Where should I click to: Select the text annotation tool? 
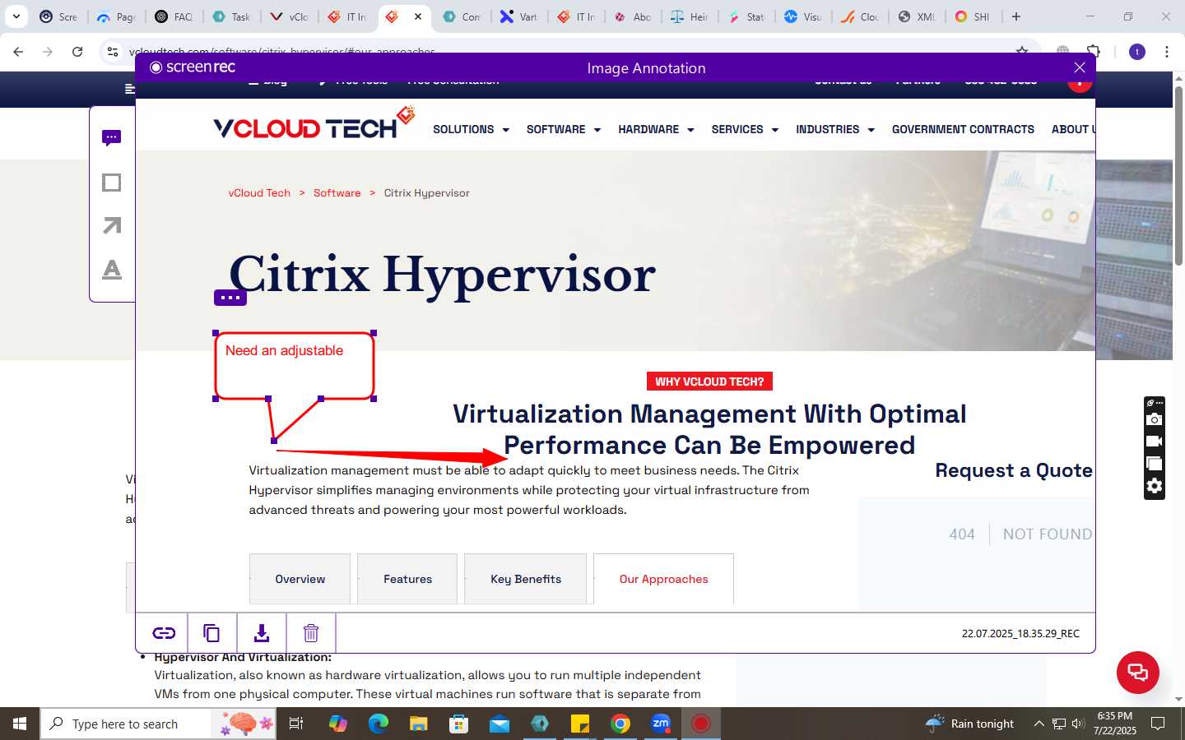(x=112, y=269)
